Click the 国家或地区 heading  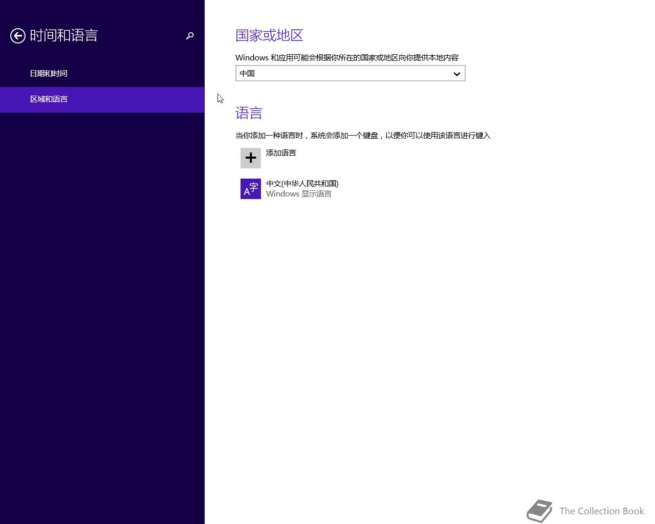point(269,35)
